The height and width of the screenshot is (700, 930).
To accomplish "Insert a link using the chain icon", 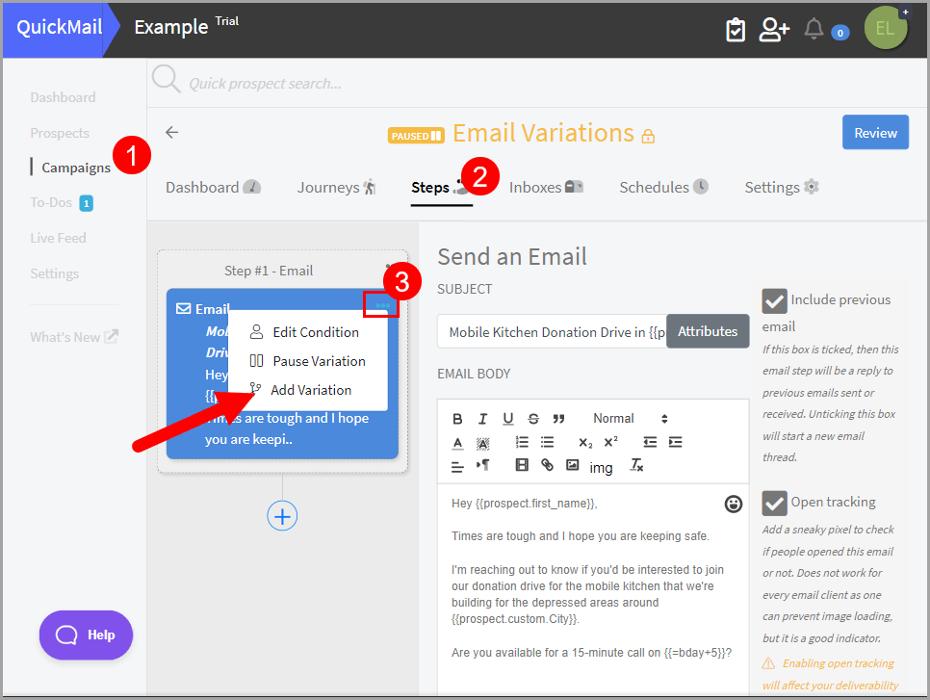I will [x=547, y=465].
